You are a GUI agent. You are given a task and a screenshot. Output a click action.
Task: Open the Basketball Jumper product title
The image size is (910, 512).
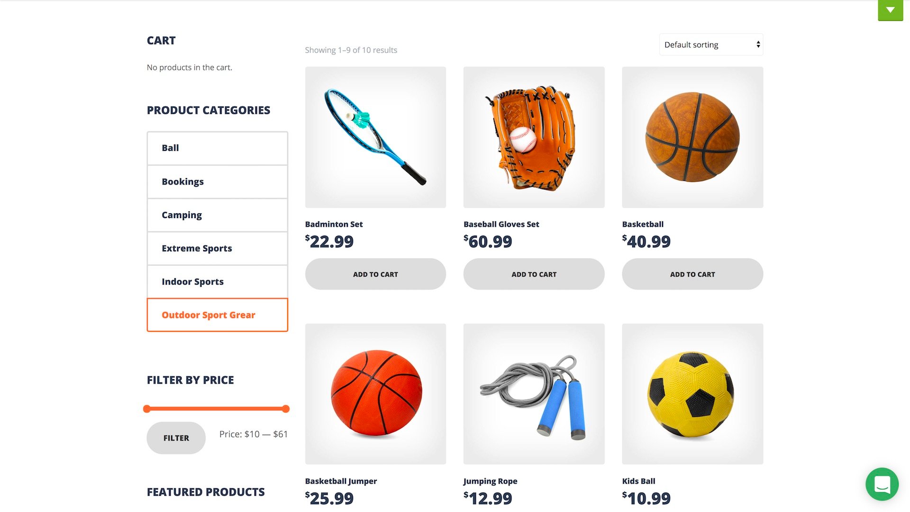coord(341,481)
